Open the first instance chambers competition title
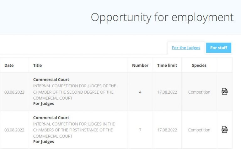Image resolution: width=241 pixels, height=149 pixels. (74, 130)
